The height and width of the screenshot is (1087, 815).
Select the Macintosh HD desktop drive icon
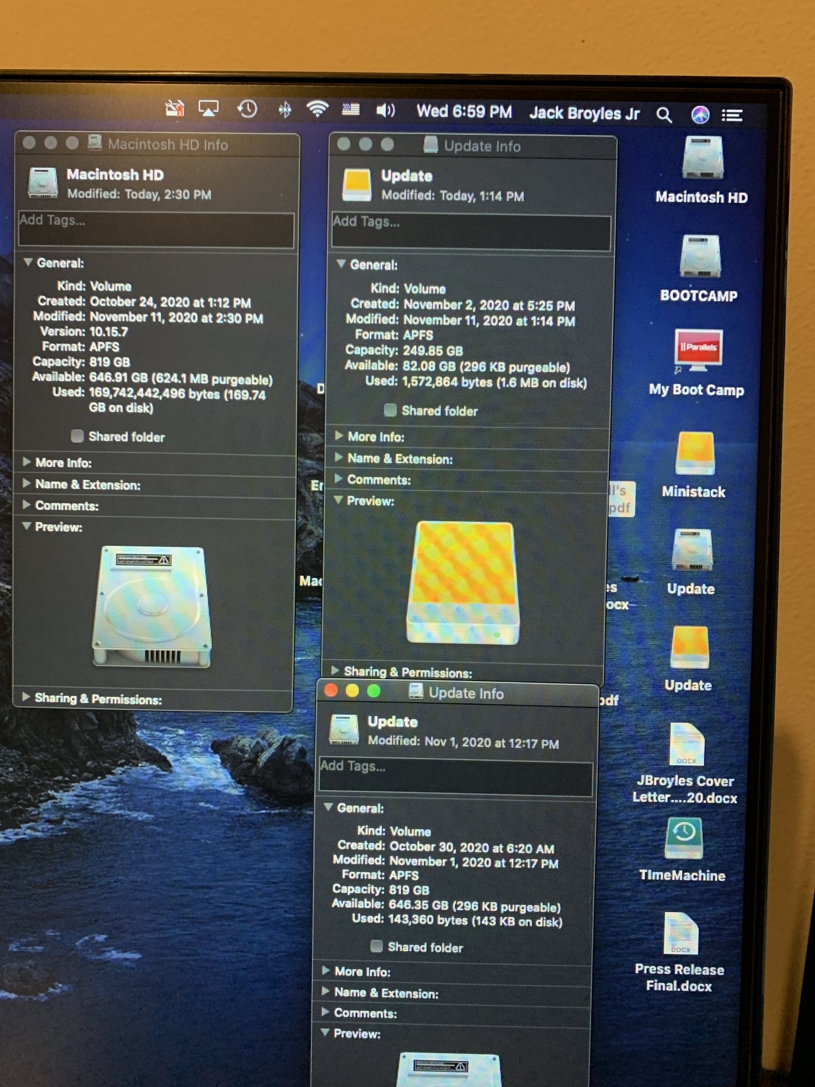(703, 158)
